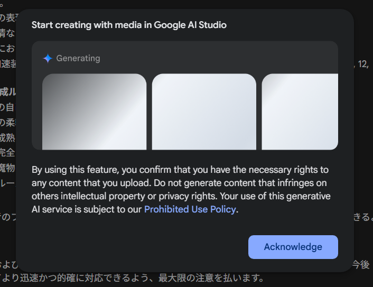The width and height of the screenshot is (373, 287).
Task: Click the 'きる。' text at the right edge
Action: tap(363, 217)
